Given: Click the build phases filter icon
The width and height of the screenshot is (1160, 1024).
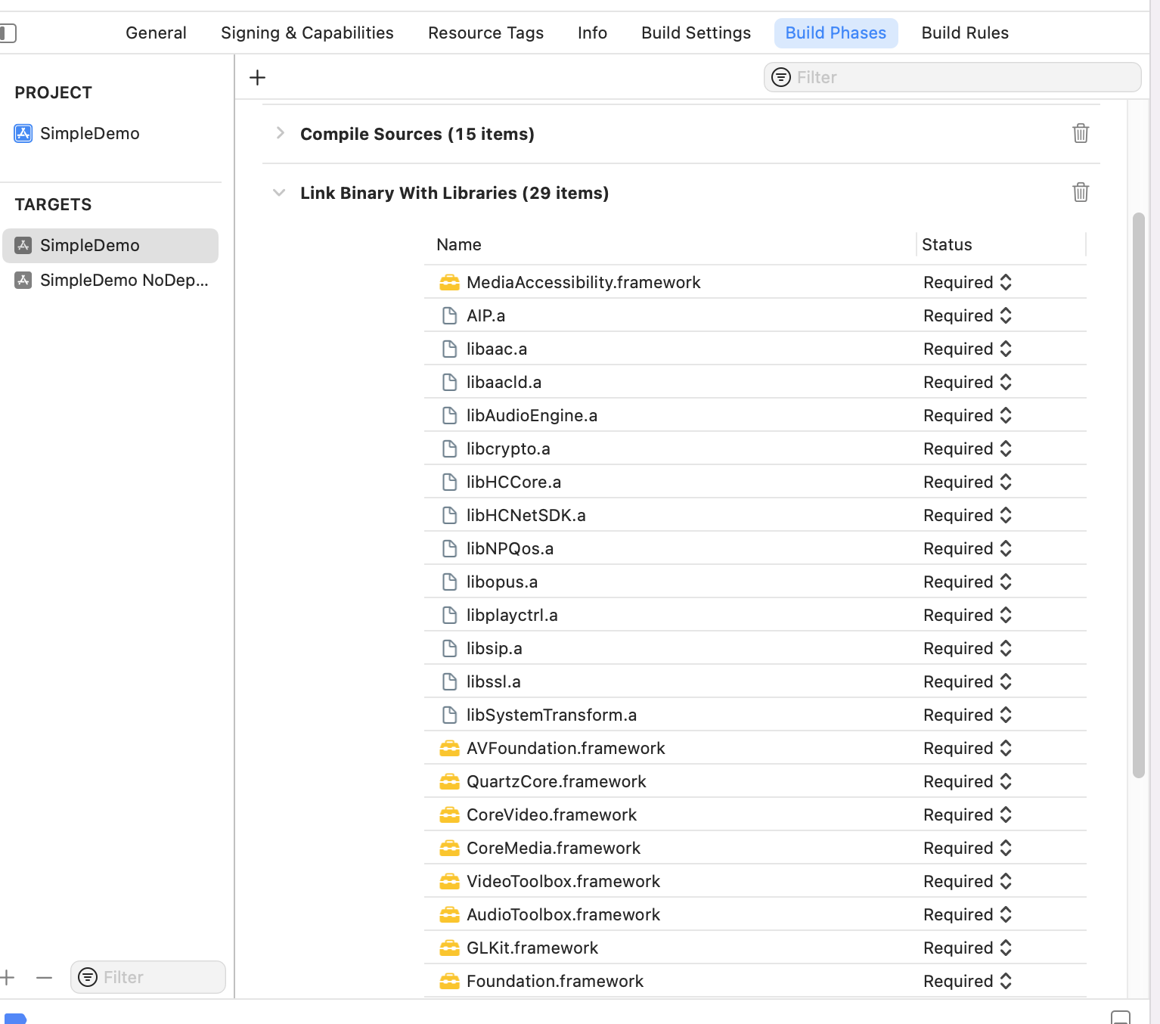Looking at the screenshot, I should 781,77.
